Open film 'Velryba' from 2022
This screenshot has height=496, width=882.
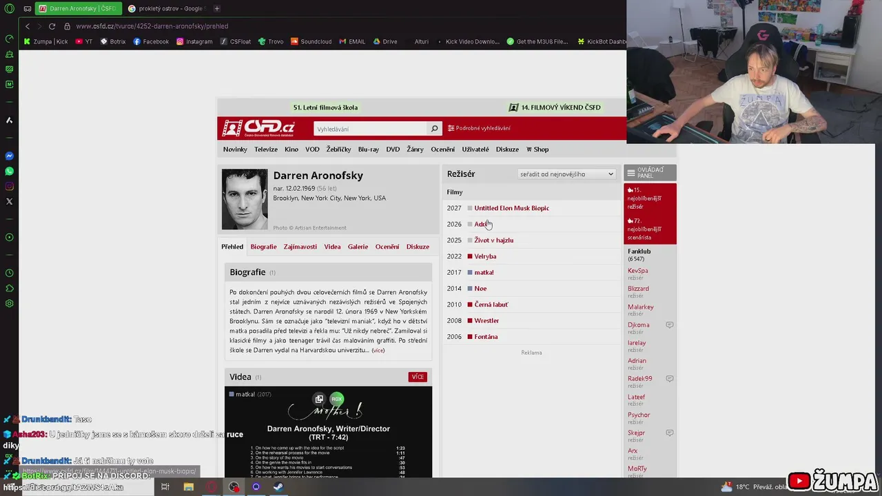click(485, 256)
